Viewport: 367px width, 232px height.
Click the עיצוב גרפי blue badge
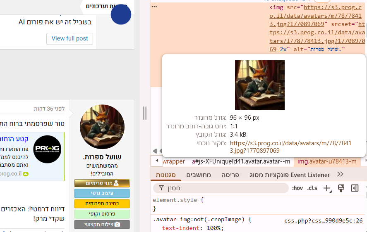tap(102, 193)
